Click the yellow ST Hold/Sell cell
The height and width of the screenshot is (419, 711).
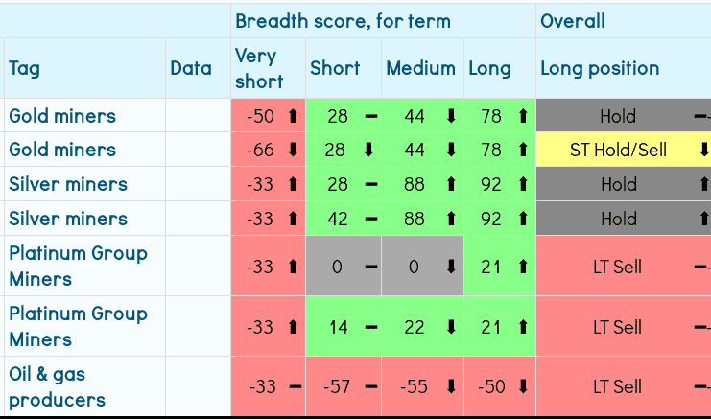point(618,150)
